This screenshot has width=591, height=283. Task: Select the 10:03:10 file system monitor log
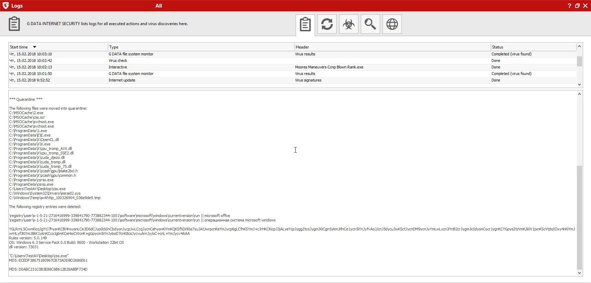click(x=293, y=54)
